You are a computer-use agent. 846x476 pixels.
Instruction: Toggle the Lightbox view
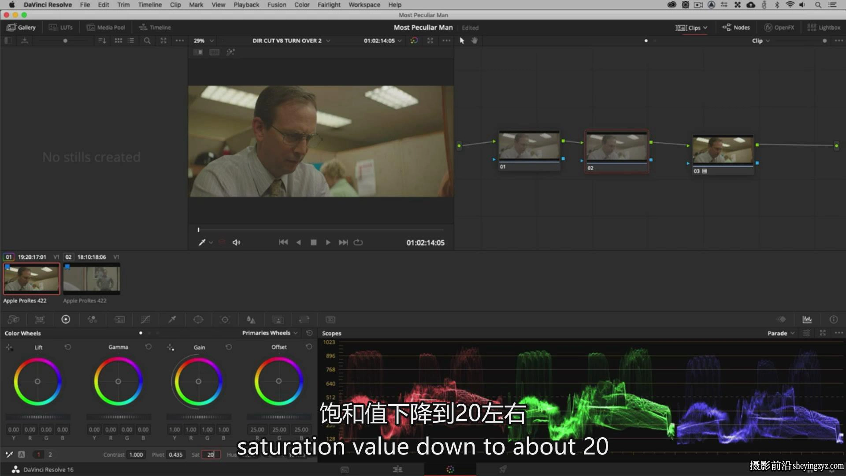pyautogui.click(x=824, y=27)
